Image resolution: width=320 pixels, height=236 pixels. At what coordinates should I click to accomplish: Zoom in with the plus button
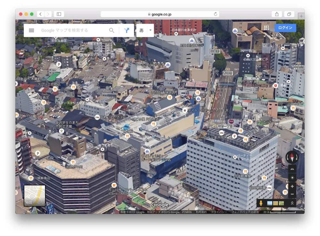[x=293, y=186]
